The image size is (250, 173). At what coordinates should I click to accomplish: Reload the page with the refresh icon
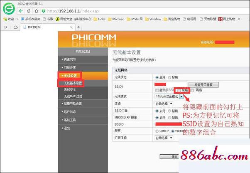[x=29, y=11]
